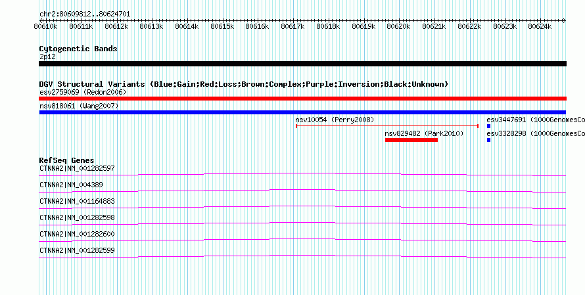
Task: Click the 80623k ruler tick label
Action: pyautogui.click(x=505, y=26)
